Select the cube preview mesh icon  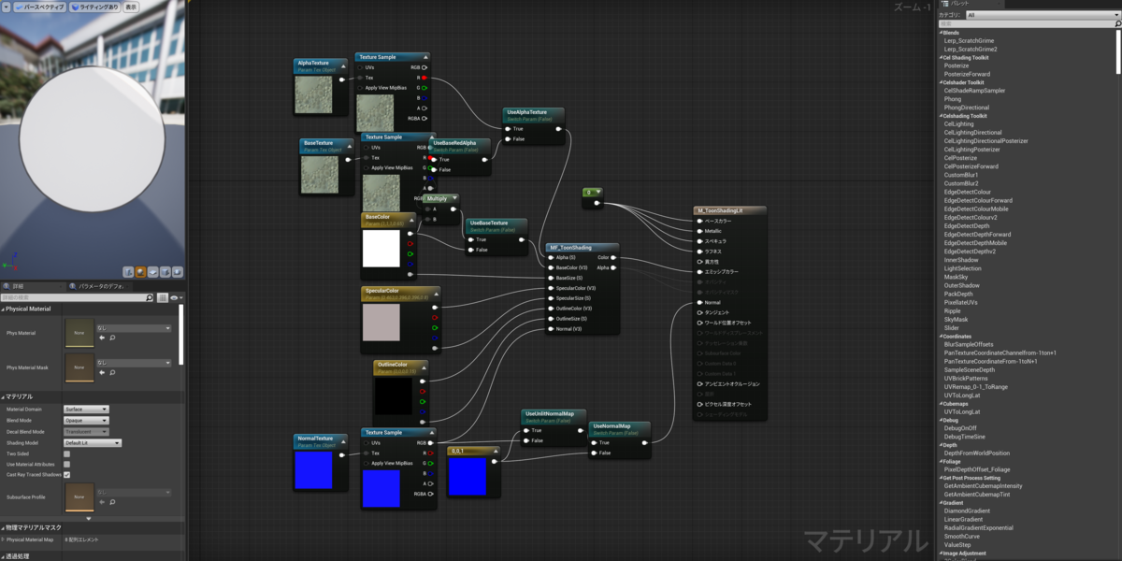(x=165, y=272)
